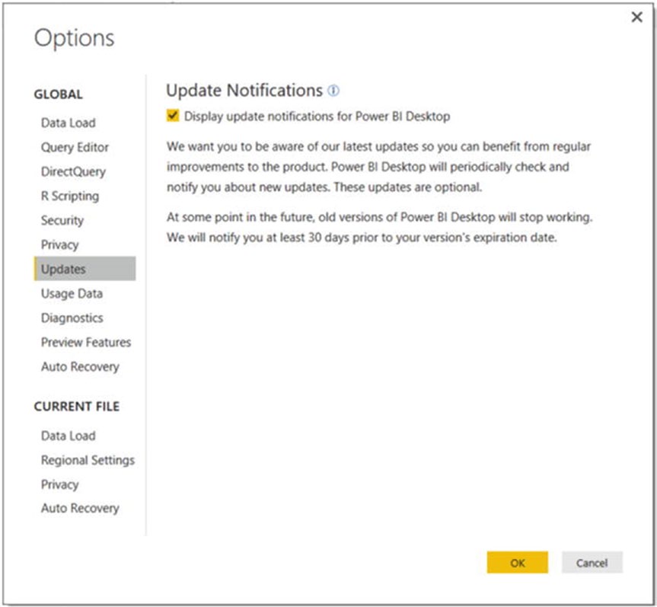Select the highlighted Updates item
Screen dimensions: 657x607
point(85,269)
